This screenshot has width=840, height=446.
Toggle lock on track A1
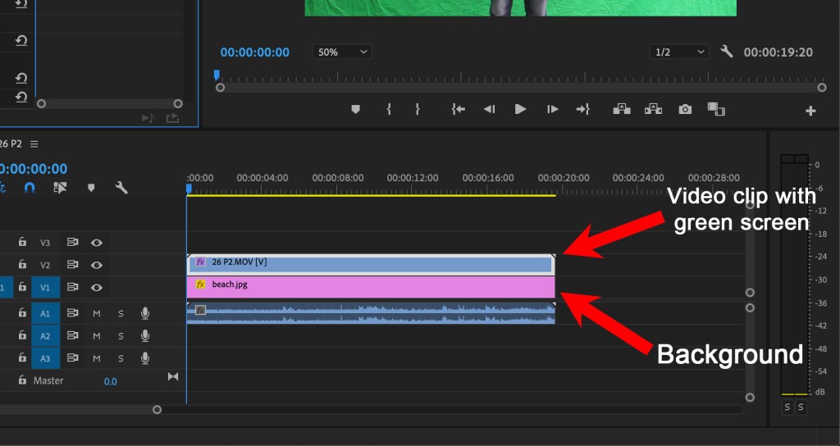22,312
